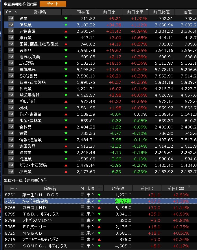Open memo icon for 第一生命HLDGS
This screenshot has height=250, width=197.
click(x=82, y=195)
